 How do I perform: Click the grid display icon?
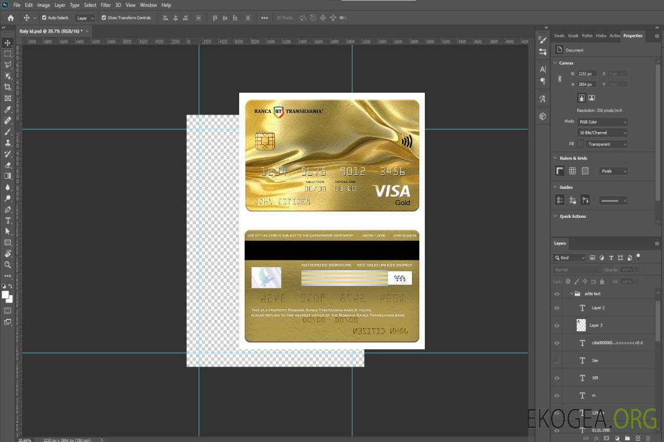pos(572,171)
